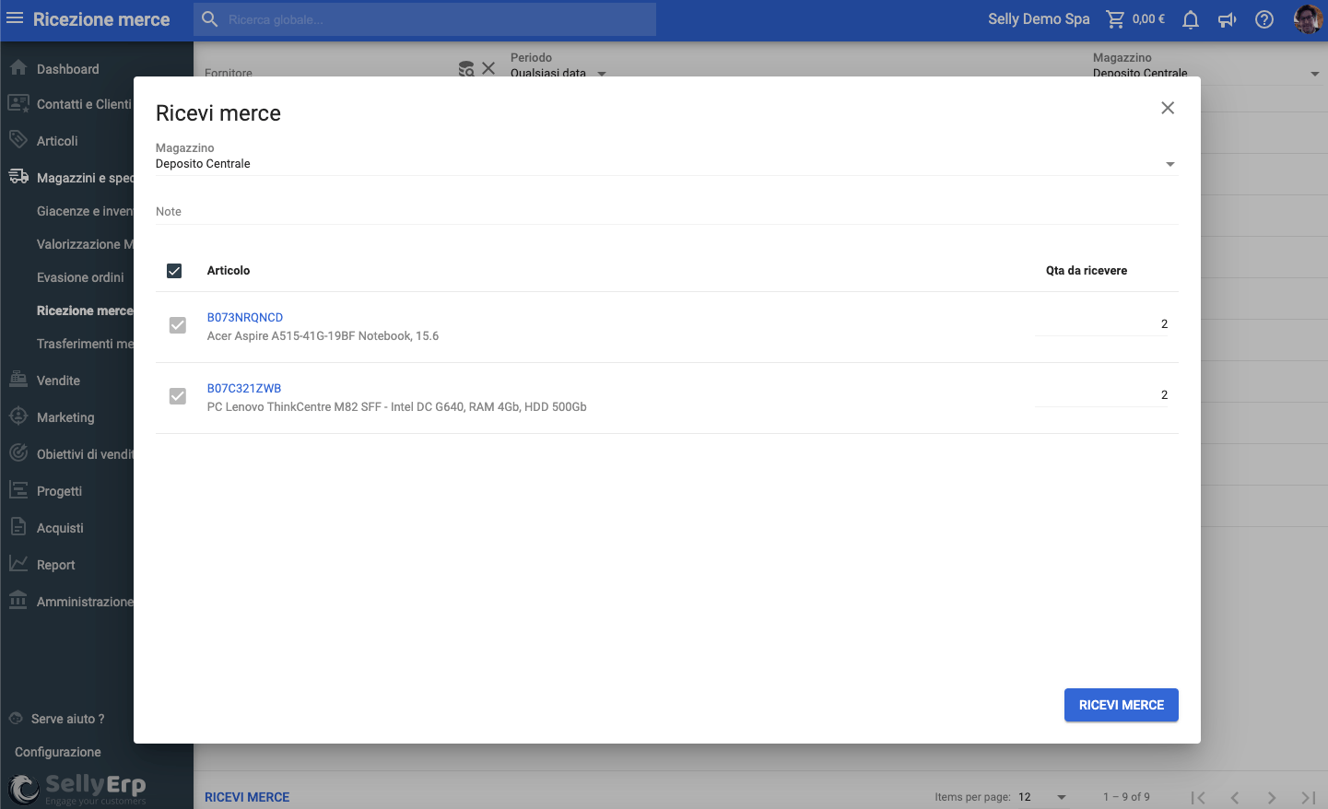Click the supplier search icon next to Fornitore

(466, 68)
